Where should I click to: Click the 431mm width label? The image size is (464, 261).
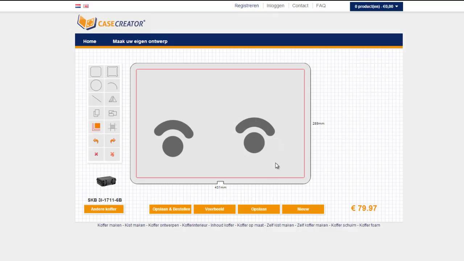point(220,187)
